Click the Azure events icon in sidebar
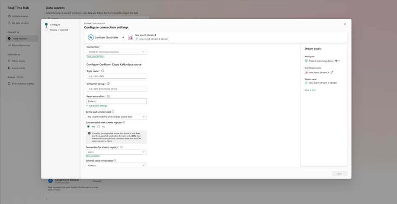Screen dimensions: 397x204 click(9, 68)
